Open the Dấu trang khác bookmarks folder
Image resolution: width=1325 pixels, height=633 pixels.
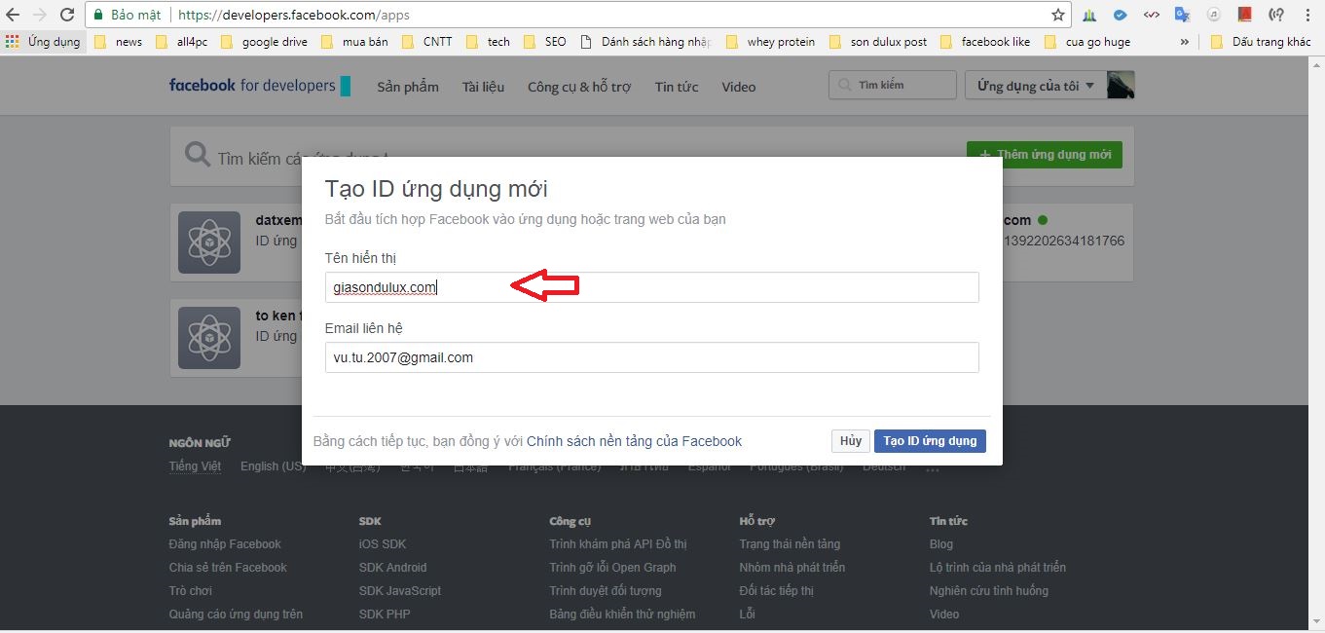1261,42
